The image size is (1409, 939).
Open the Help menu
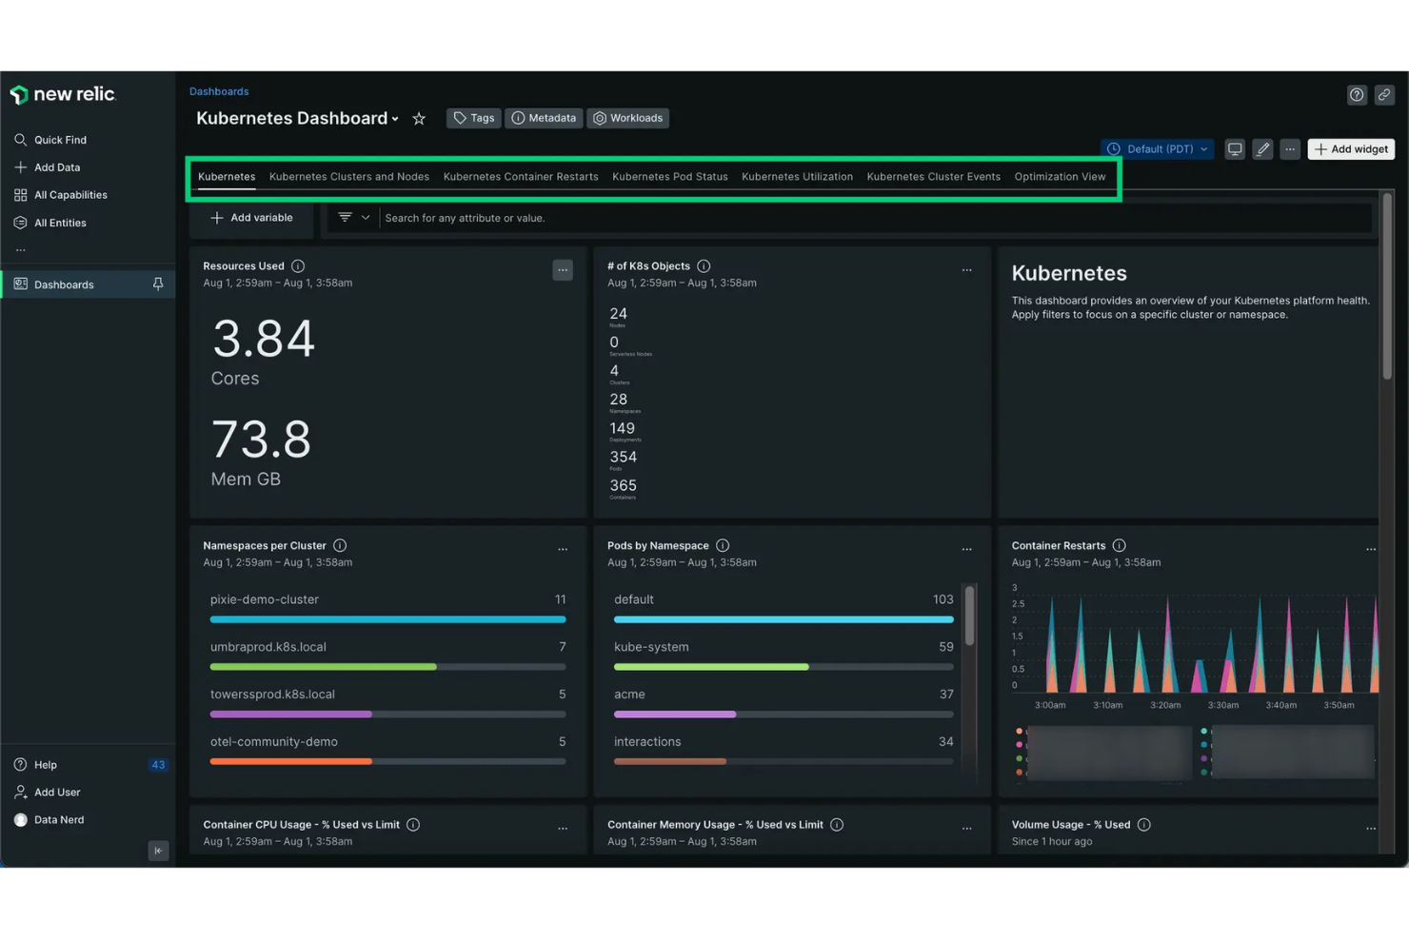36,765
